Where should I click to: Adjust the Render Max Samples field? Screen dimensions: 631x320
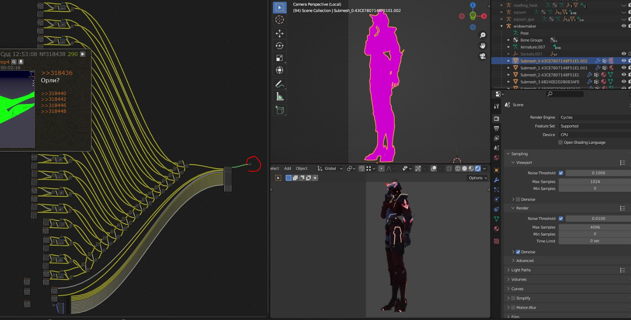[595, 227]
